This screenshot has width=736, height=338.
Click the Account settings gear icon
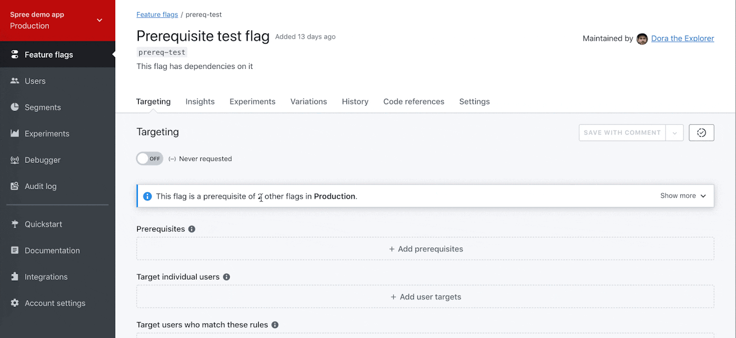tap(15, 303)
